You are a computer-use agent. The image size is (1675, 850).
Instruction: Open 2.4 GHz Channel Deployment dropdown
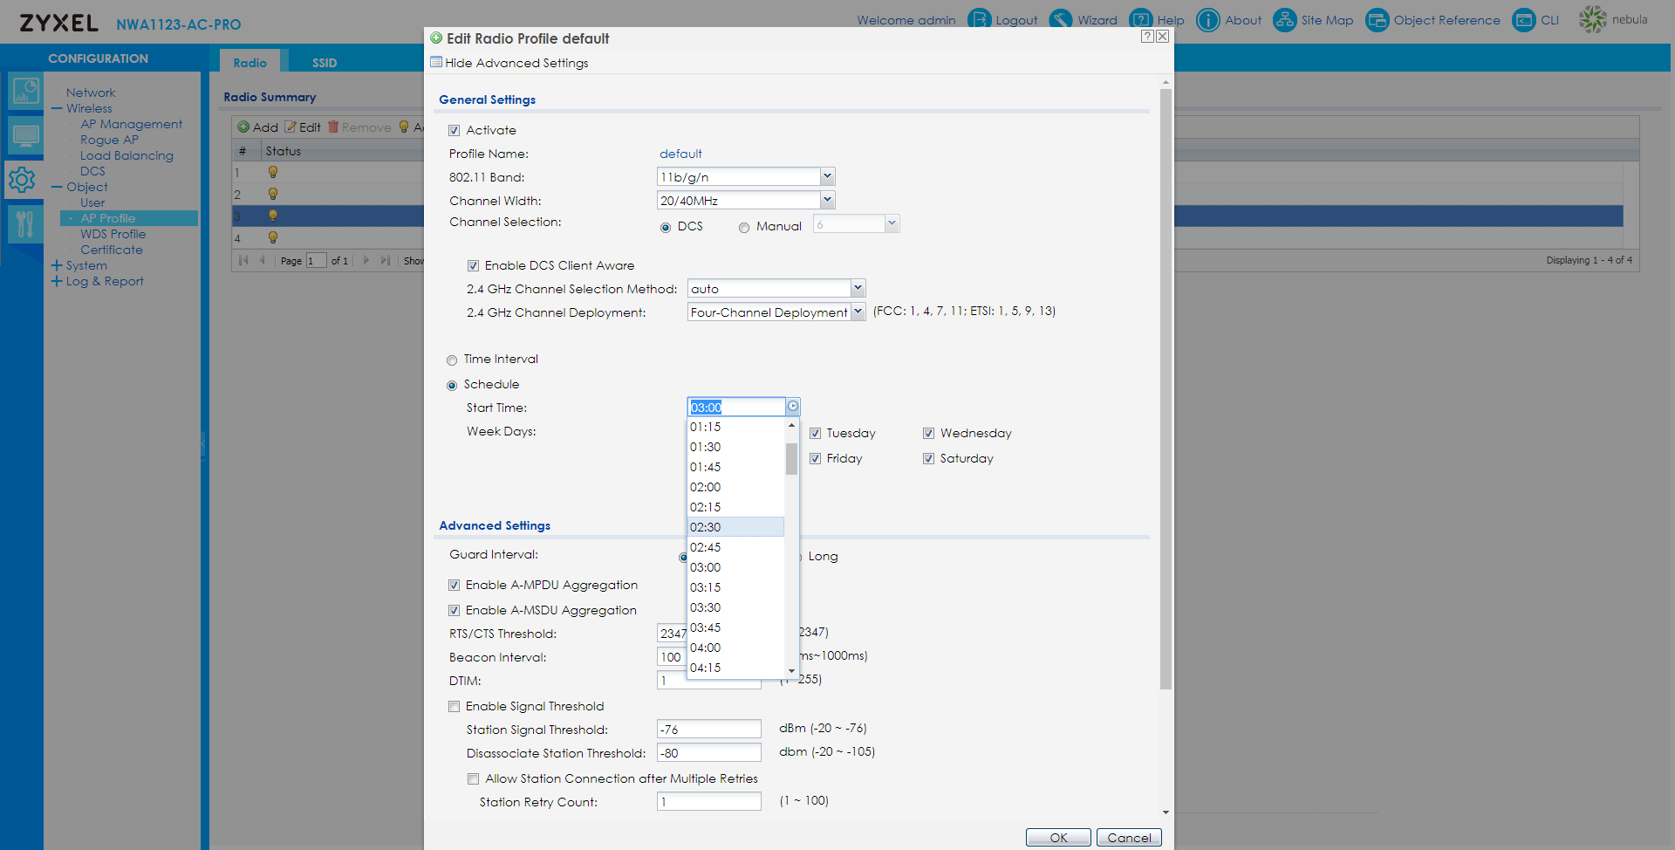tap(858, 312)
